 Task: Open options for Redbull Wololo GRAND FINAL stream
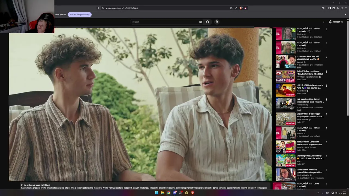[x=326, y=142]
